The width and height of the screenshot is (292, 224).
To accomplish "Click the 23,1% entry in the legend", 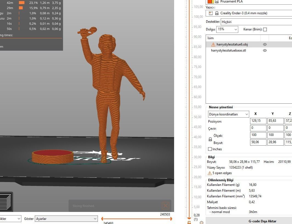I will [33, 3].
